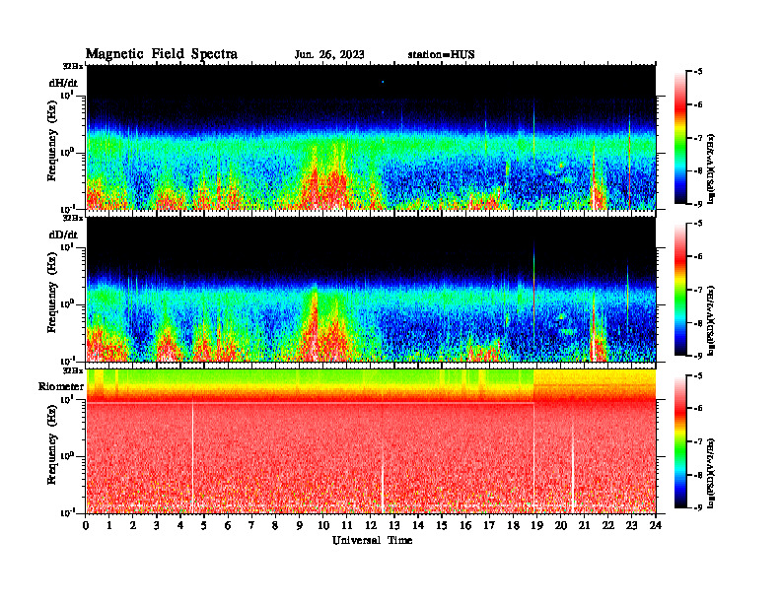
Task: Click the "dH/dt" panel label
Action: [63, 81]
